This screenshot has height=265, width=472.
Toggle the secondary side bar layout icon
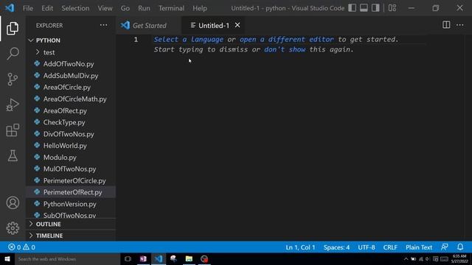[x=375, y=8]
